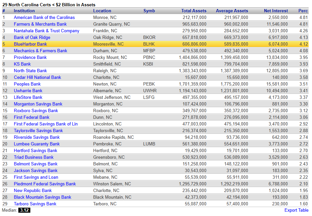Image resolution: width=312 pixels, height=216 pixels.
Task: Open First Federal Savings Bank of Lin link
Action: (x=46, y=124)
